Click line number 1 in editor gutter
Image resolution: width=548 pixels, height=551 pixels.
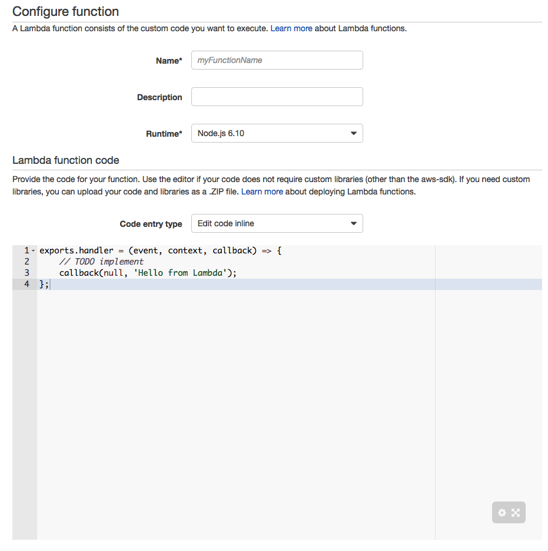coord(26,250)
